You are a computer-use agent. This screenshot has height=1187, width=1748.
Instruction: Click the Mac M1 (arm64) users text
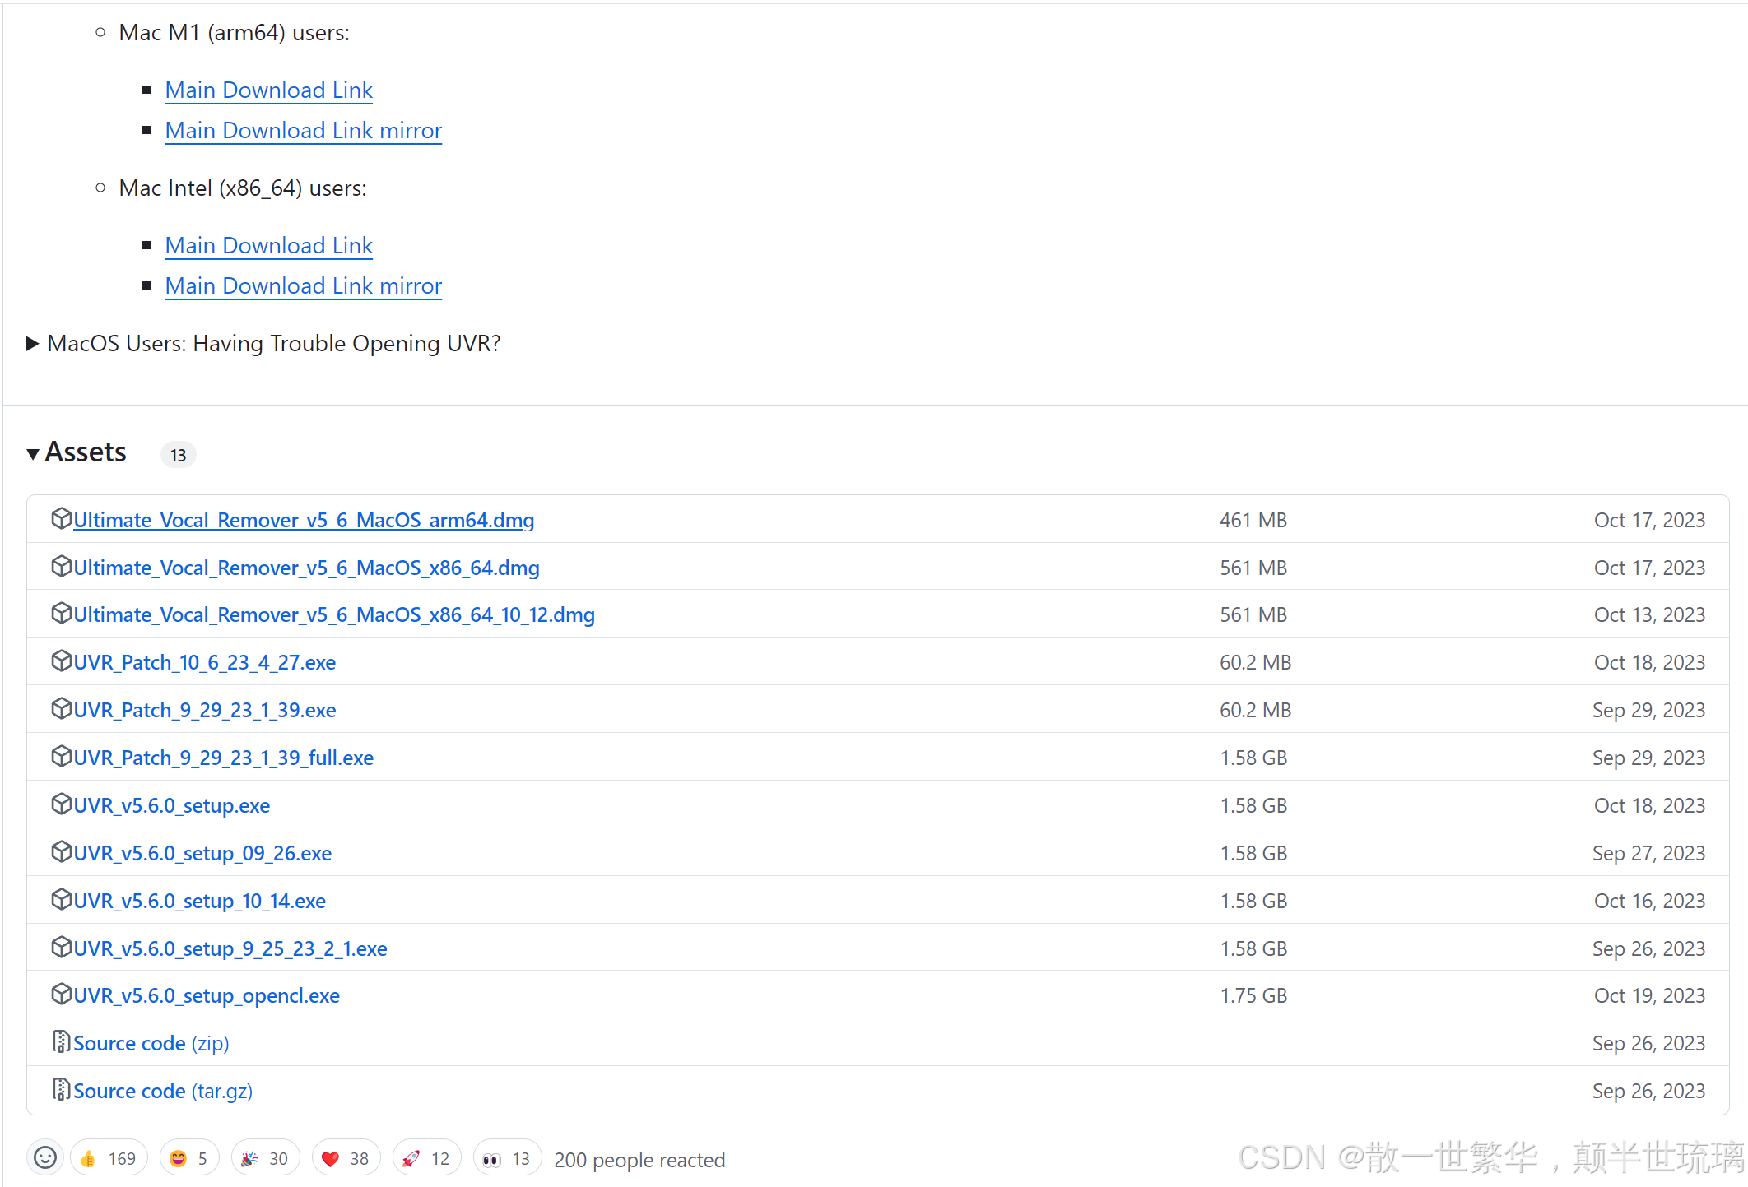pyautogui.click(x=235, y=33)
